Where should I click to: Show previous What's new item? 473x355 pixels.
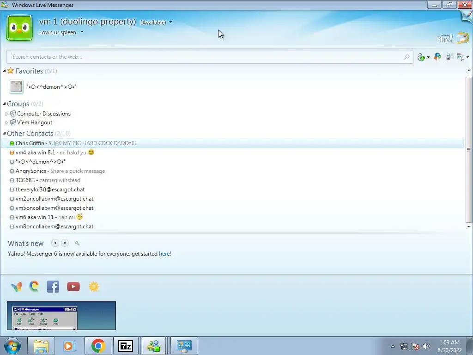pyautogui.click(x=55, y=243)
